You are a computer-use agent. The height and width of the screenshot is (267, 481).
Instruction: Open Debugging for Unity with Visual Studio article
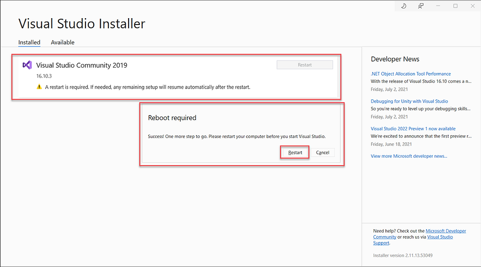pos(409,101)
